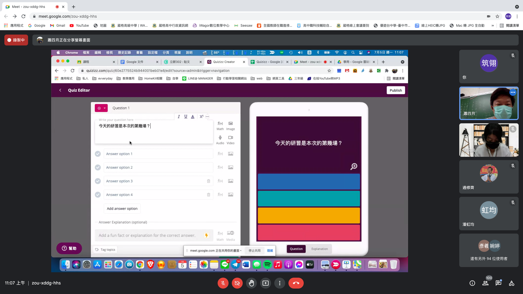Screen dimensions: 523x294
Task: Open the activities icon
Action: (512, 283)
